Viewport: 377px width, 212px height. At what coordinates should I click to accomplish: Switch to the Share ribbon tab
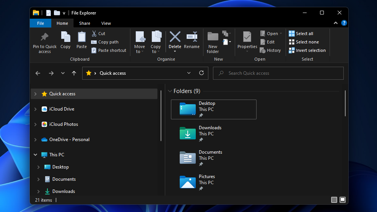click(x=84, y=23)
